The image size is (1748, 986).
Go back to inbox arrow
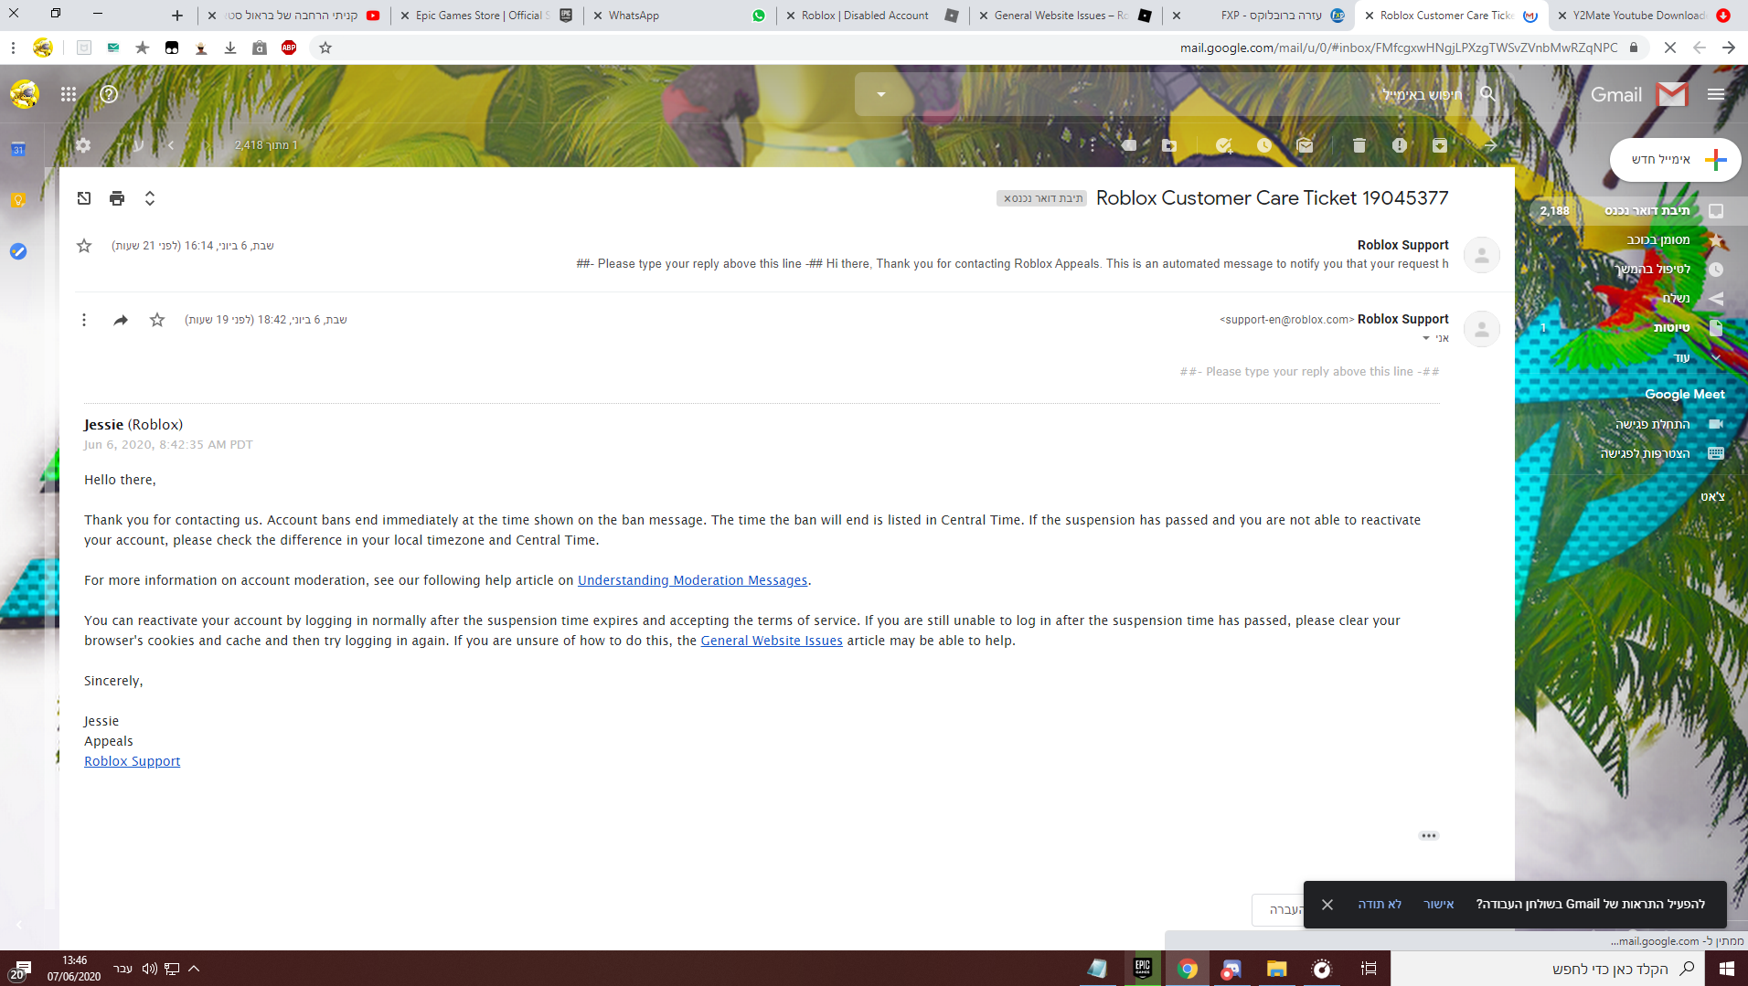coord(1491,145)
